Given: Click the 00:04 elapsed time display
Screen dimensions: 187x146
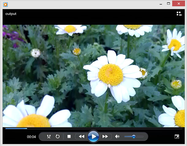Looking at the screenshot, I should coord(31,137).
